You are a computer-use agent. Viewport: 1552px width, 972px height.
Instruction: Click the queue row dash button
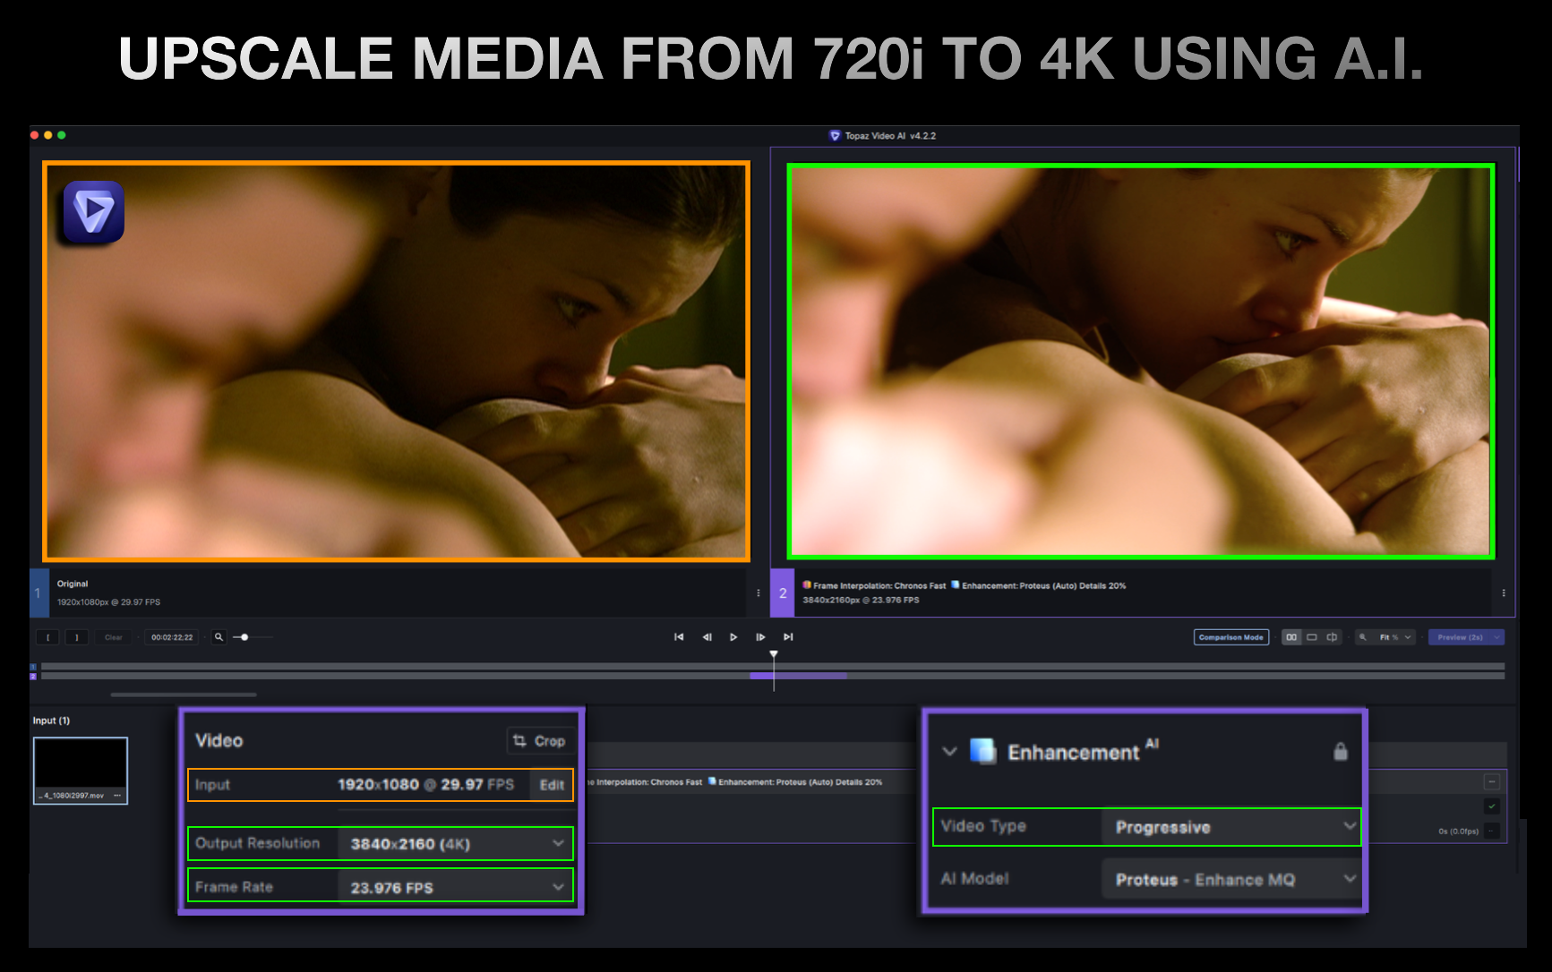pos(1491,781)
